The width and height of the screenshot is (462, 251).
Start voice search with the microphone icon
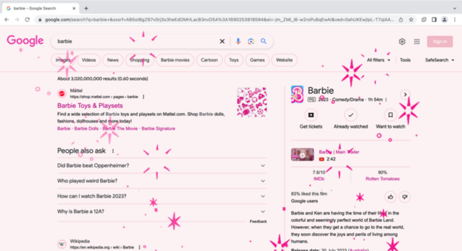pos(238,42)
